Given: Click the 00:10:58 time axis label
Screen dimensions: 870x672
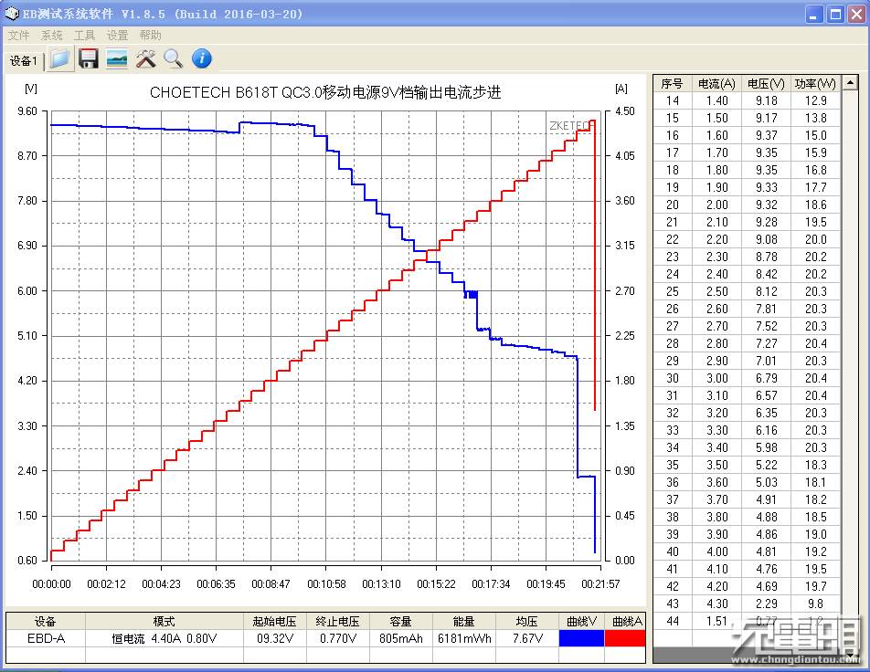Looking at the screenshot, I should pyautogui.click(x=326, y=583).
